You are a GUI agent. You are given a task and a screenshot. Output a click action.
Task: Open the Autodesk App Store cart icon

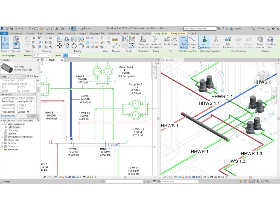coord(253,28)
